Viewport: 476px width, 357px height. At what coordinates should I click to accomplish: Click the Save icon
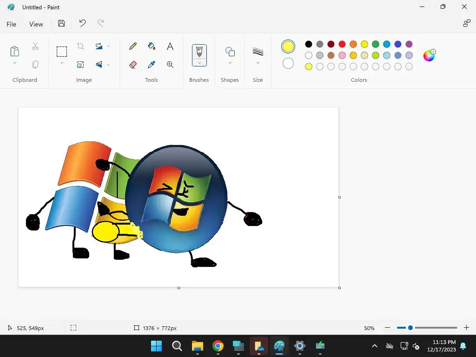[x=61, y=23]
